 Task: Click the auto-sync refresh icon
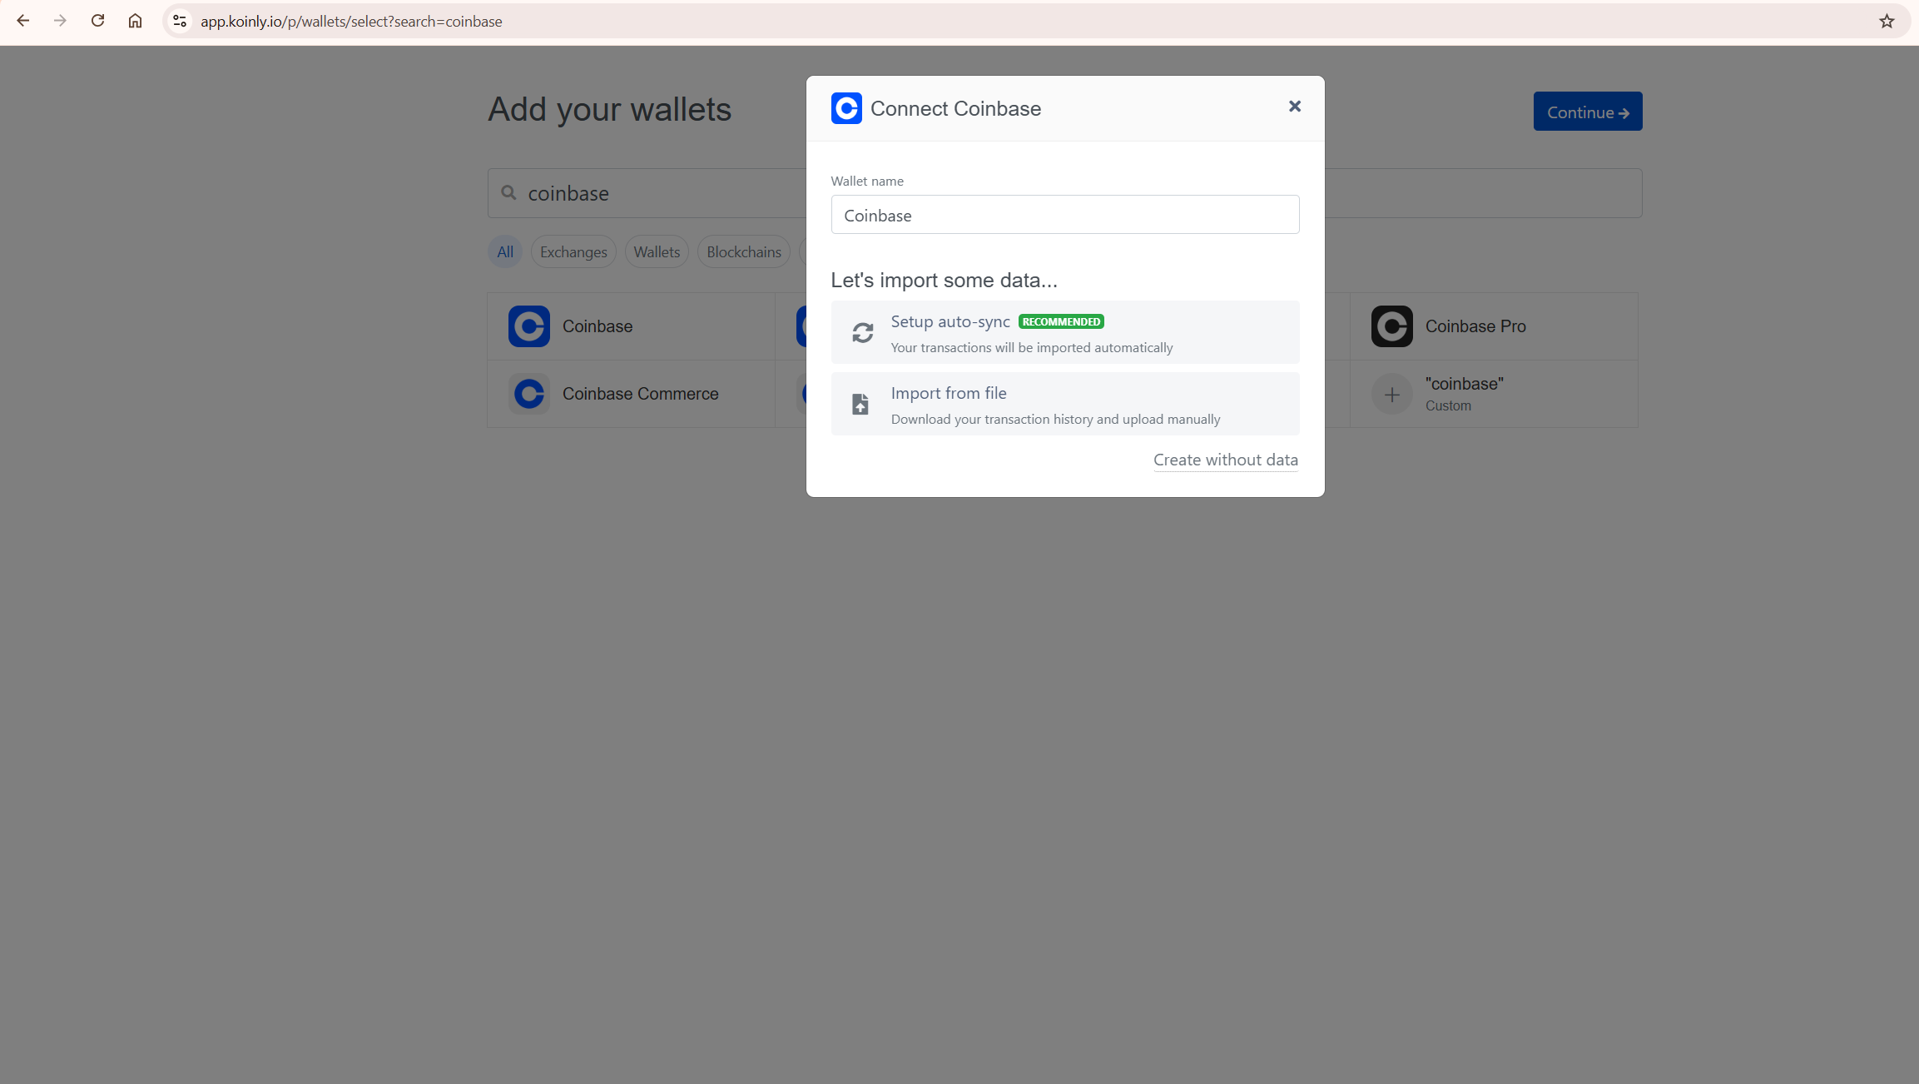tap(862, 332)
